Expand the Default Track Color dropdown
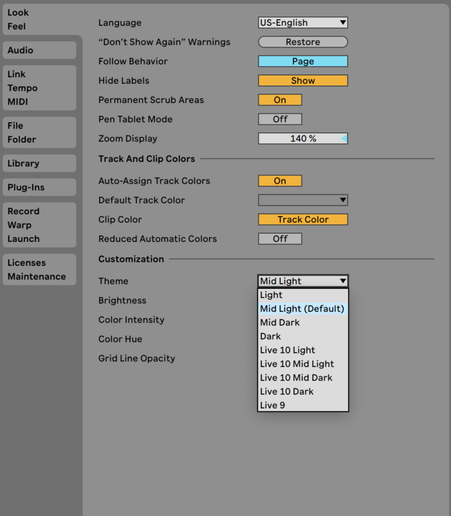451x516 pixels. 303,200
